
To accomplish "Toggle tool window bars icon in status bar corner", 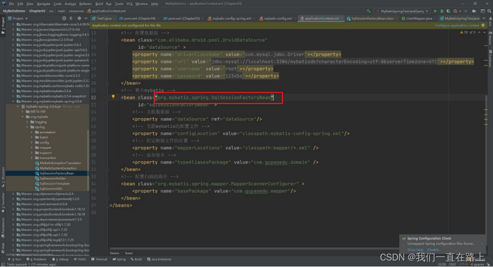I will pyautogui.click(x=3, y=265).
